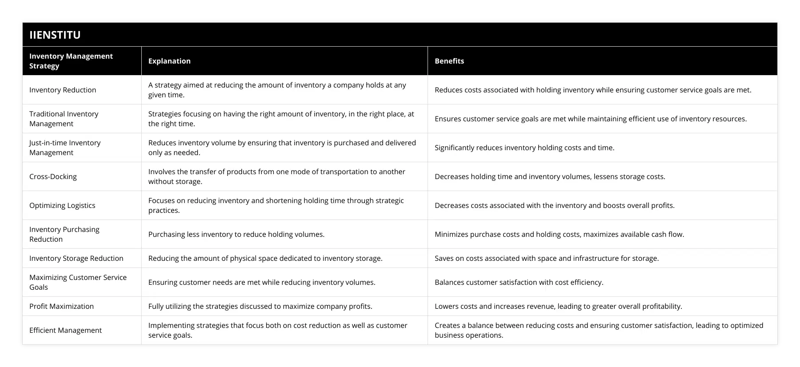Screen dimensions: 800x367
Task: Click the Inventory Purchasing Reduction cell
Action: click(x=64, y=234)
